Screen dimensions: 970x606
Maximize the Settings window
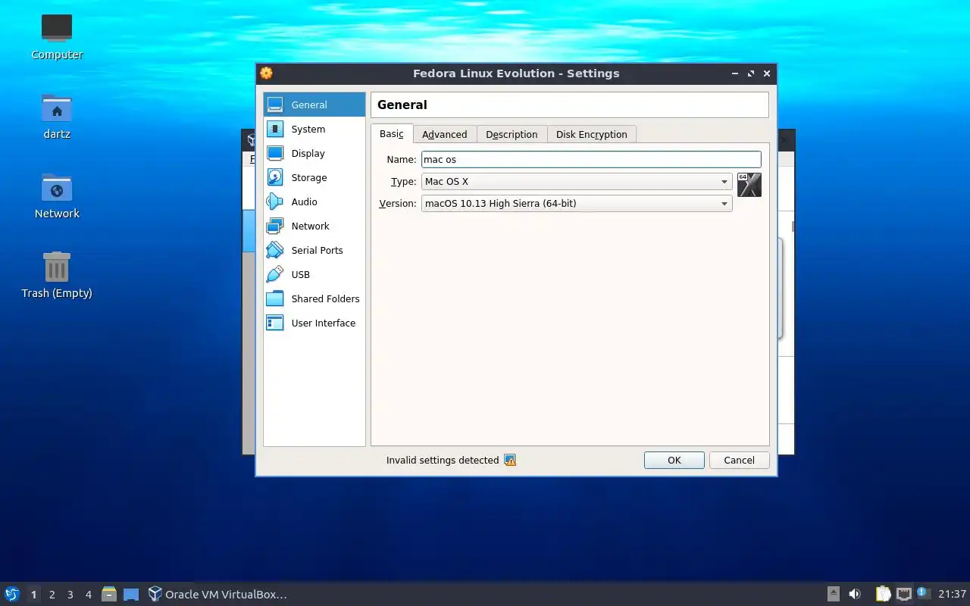751,73
